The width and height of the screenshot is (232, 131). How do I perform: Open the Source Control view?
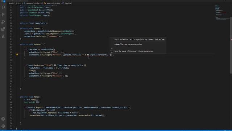coord(3,15)
